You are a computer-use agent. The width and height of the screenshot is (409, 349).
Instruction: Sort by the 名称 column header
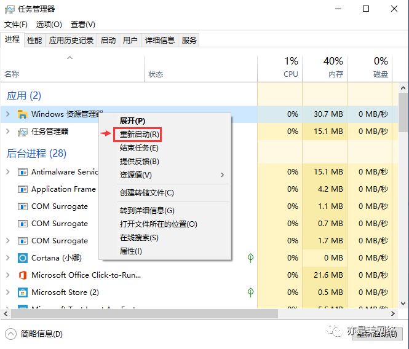click(x=72, y=69)
